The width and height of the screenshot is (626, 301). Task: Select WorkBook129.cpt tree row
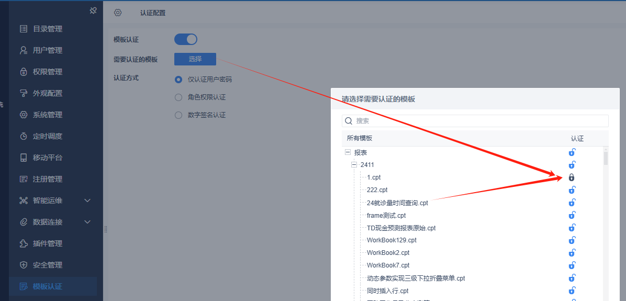392,240
